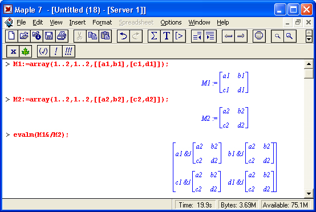Click the evalm(M1&/M2) input line

41,134
